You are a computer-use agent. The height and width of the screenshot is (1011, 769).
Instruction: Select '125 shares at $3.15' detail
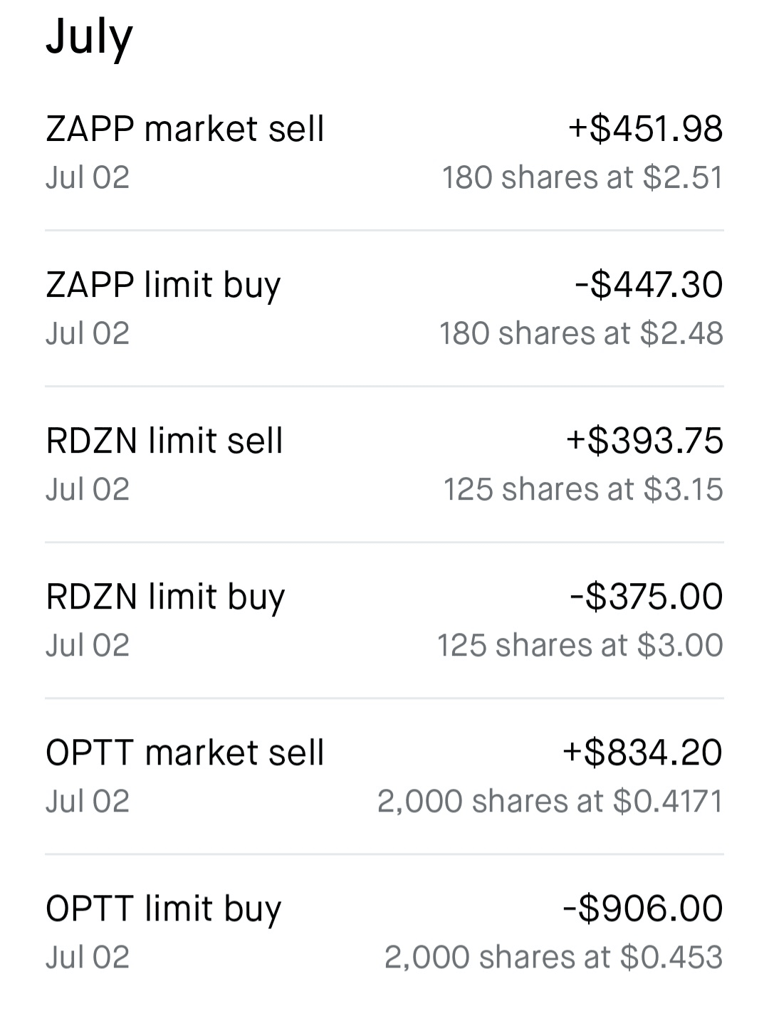(x=582, y=489)
